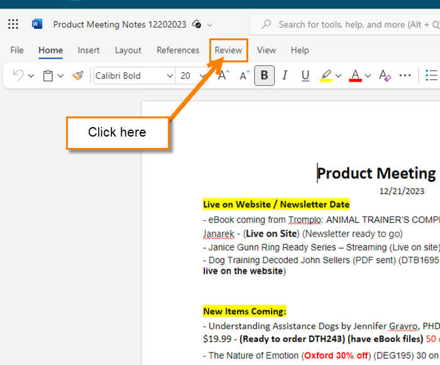The height and width of the screenshot is (365, 440).
Task: Go to the References tab
Action: coord(178,50)
